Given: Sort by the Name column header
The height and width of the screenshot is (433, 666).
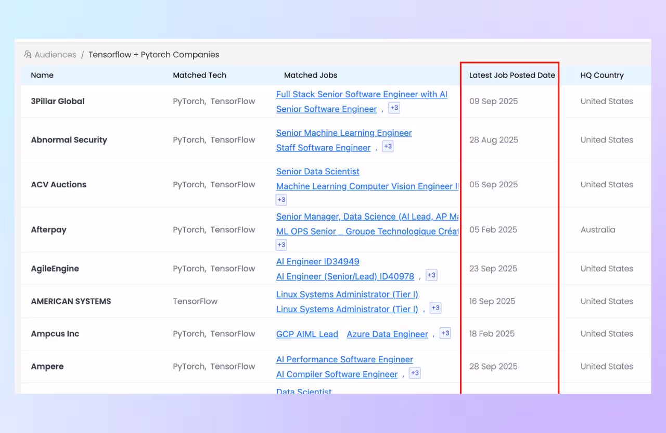Looking at the screenshot, I should click(x=42, y=75).
